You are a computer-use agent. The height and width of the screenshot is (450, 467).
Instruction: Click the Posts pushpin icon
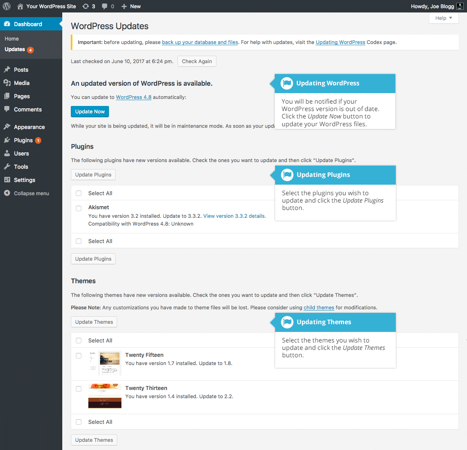(7, 69)
